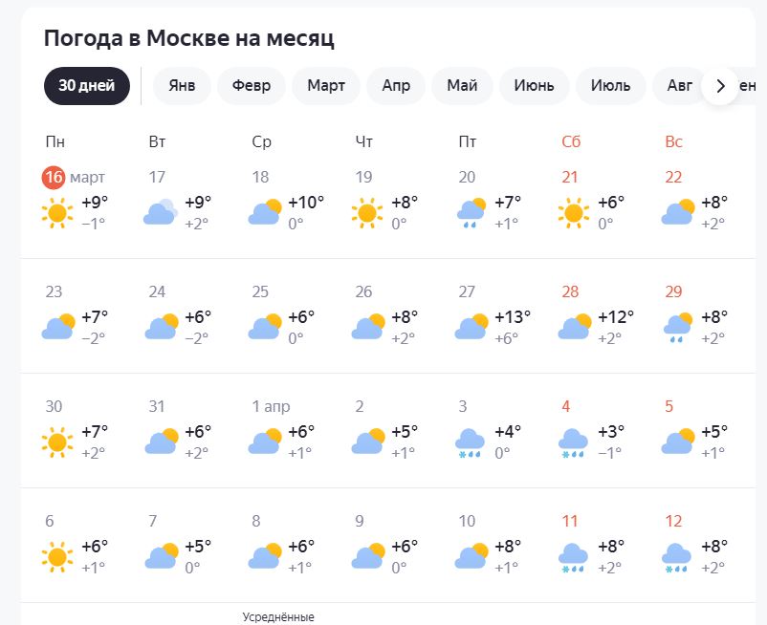Screen dimensions: 767x625
Task: Select the Май month chip
Action: click(x=462, y=86)
